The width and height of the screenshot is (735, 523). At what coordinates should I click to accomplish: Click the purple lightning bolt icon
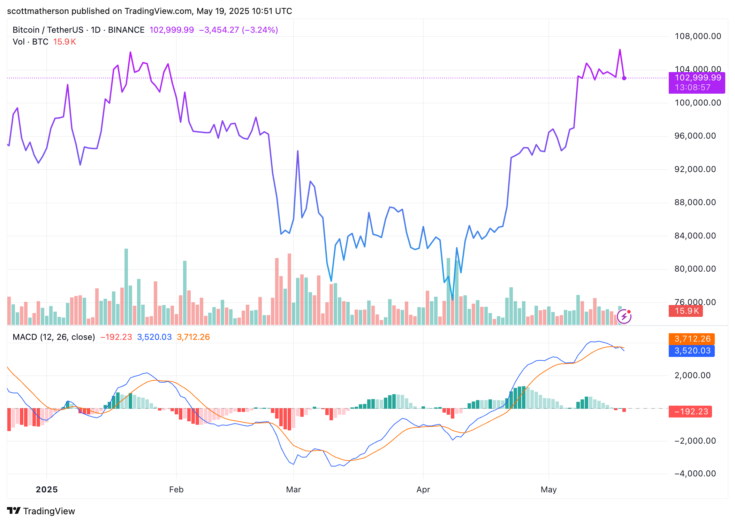pyautogui.click(x=624, y=317)
